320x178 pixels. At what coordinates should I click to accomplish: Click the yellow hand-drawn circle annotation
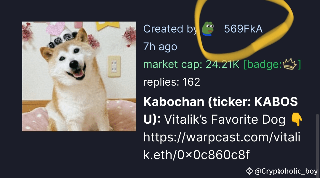(244, 28)
